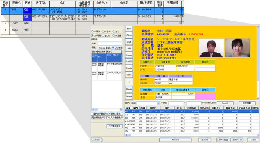This screenshot has height=143, width=260.
Task: Click the man's customer photo thumbnail
Action: (211, 48)
